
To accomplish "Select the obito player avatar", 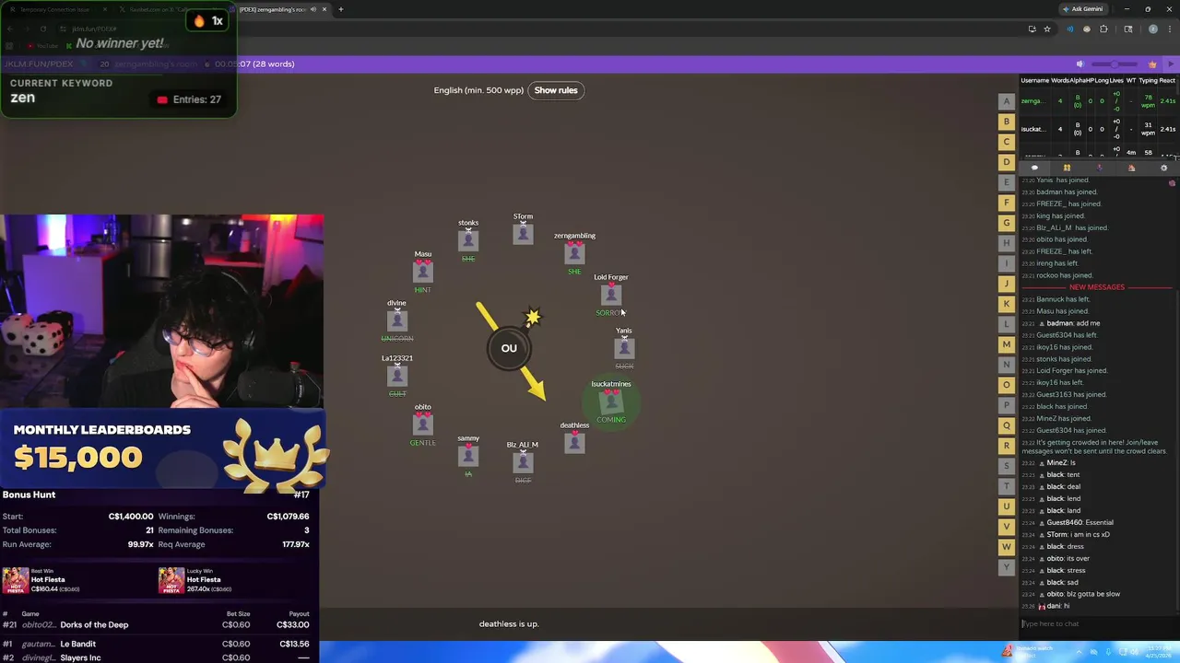I will click(x=423, y=425).
